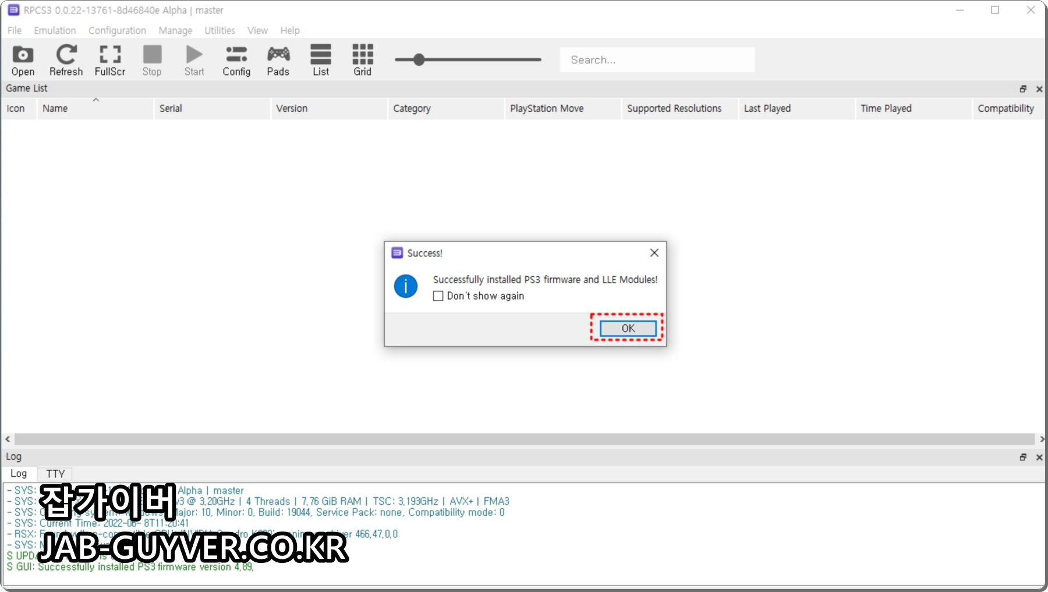Close the Log panel
Screen dimensions: 1048x592
point(1039,457)
